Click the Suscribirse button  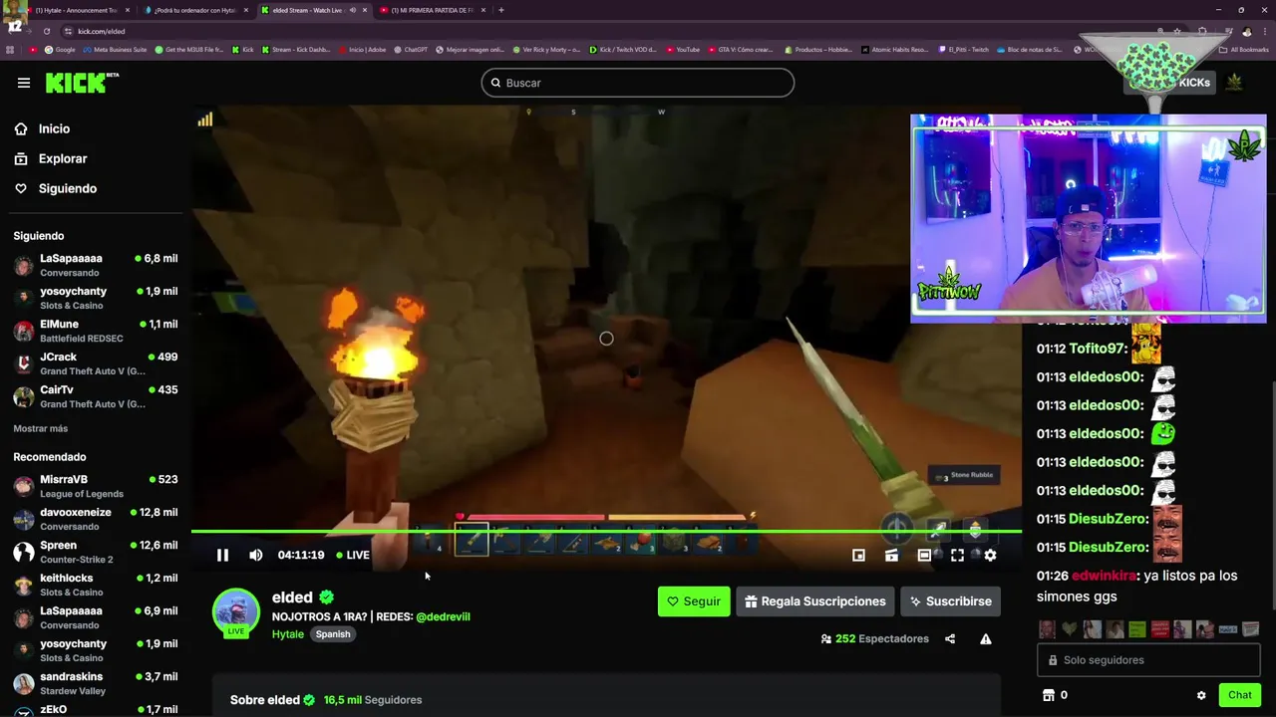[950, 601]
